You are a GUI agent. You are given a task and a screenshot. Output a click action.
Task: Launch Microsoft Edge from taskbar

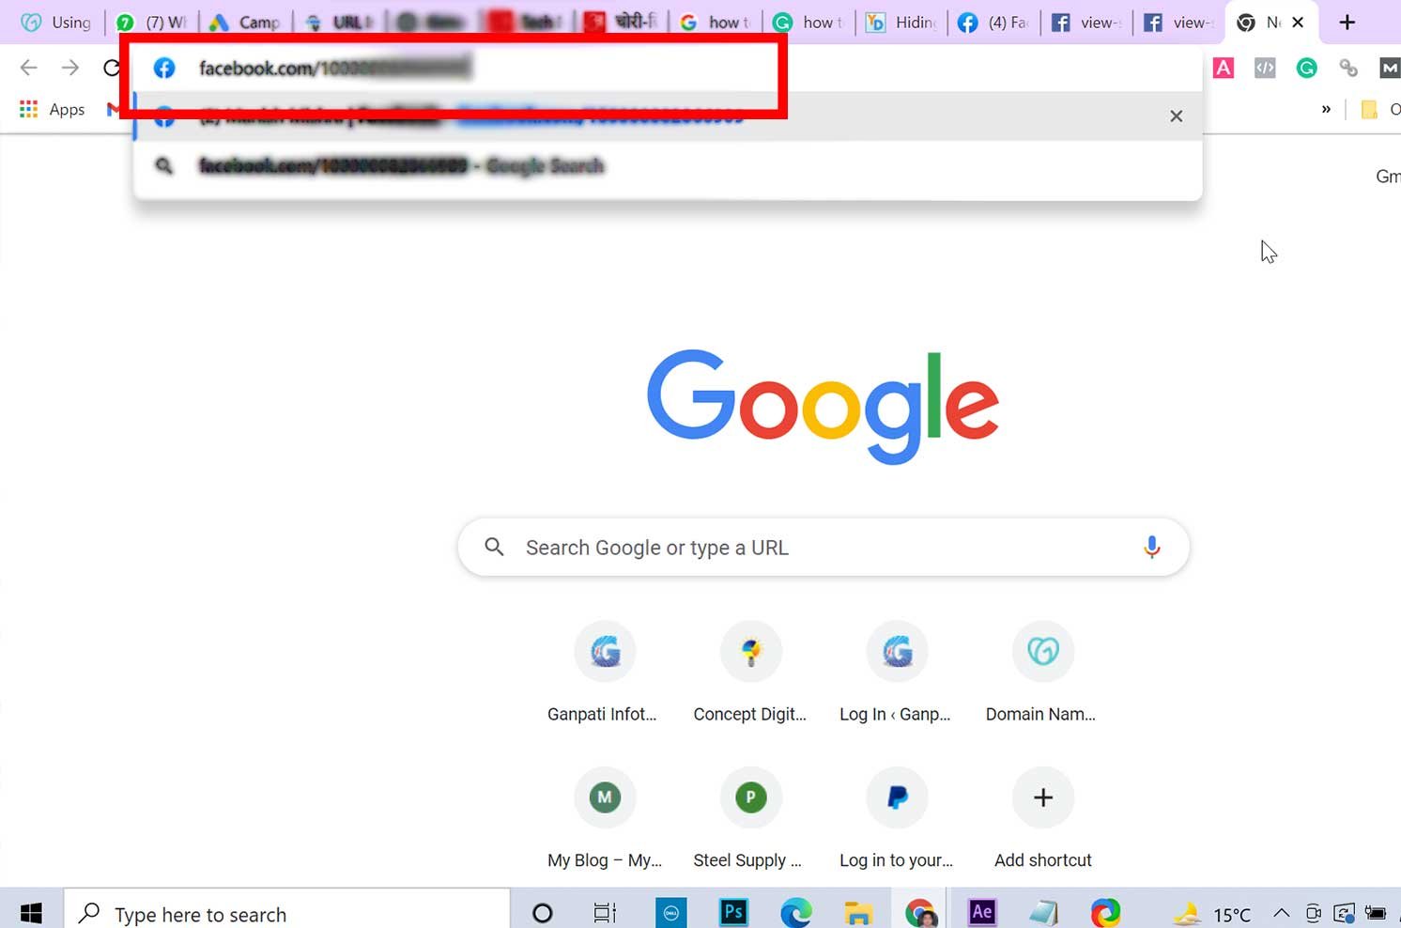(x=796, y=912)
